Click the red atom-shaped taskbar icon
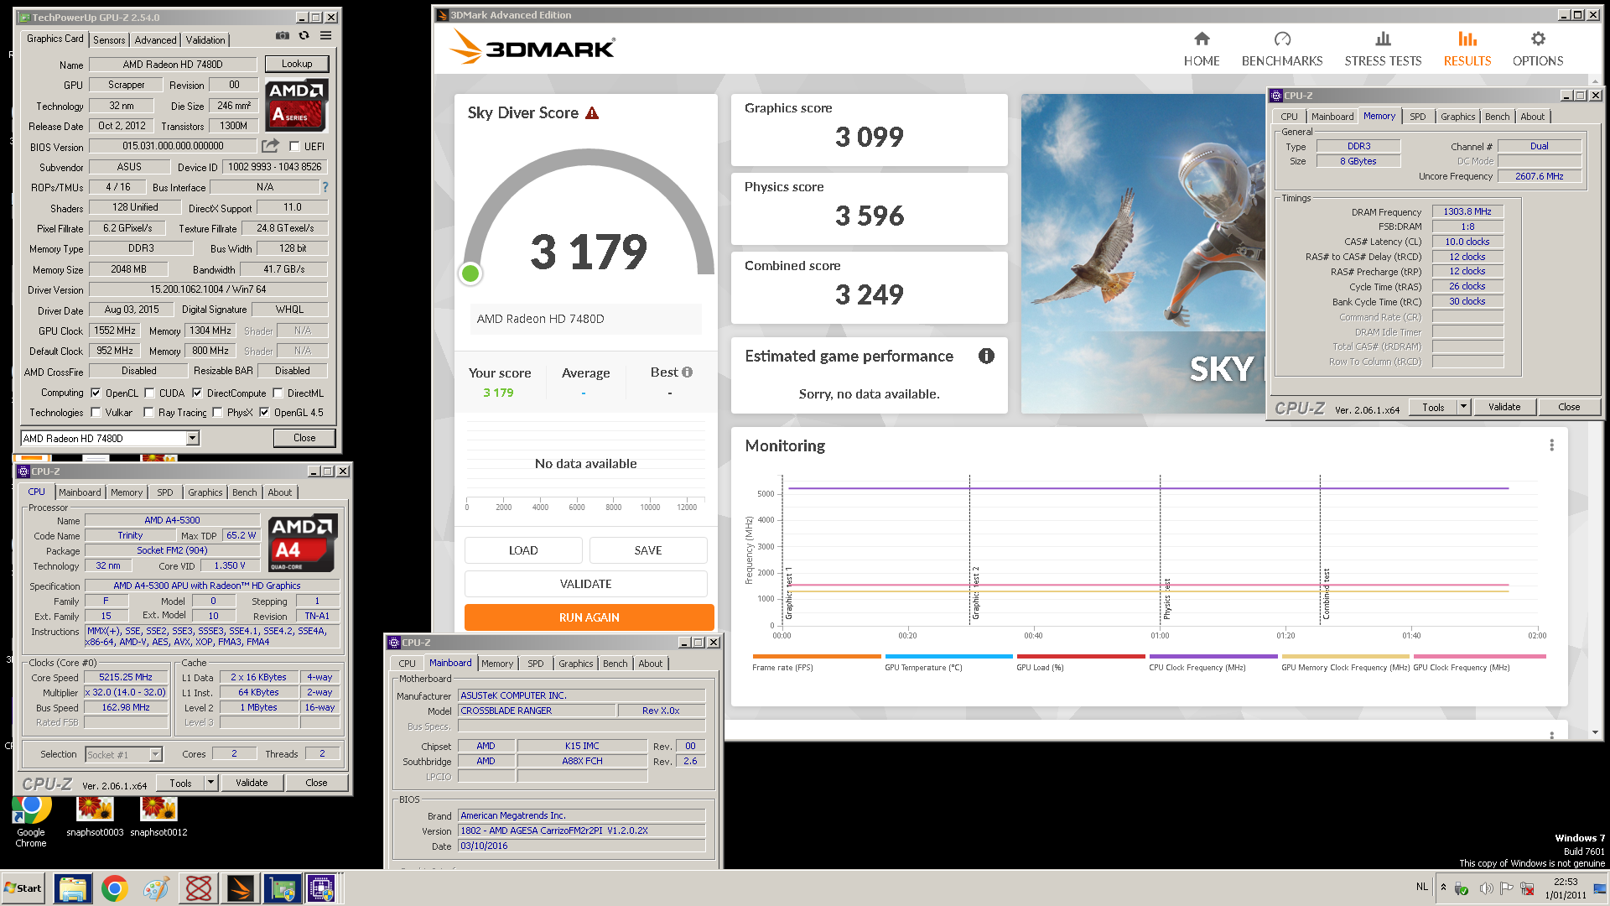Viewport: 1610px width, 906px height. 199,888
